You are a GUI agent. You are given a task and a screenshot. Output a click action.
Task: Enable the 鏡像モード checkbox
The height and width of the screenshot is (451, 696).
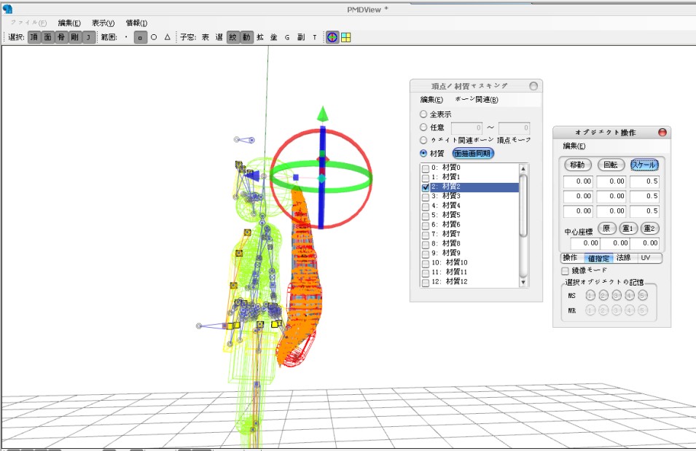pos(565,270)
